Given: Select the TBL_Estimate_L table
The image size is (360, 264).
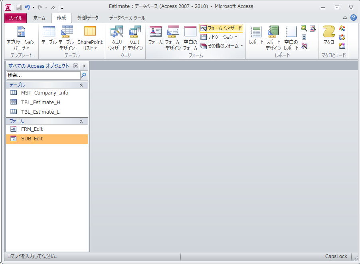Looking at the screenshot, I should point(47,112).
